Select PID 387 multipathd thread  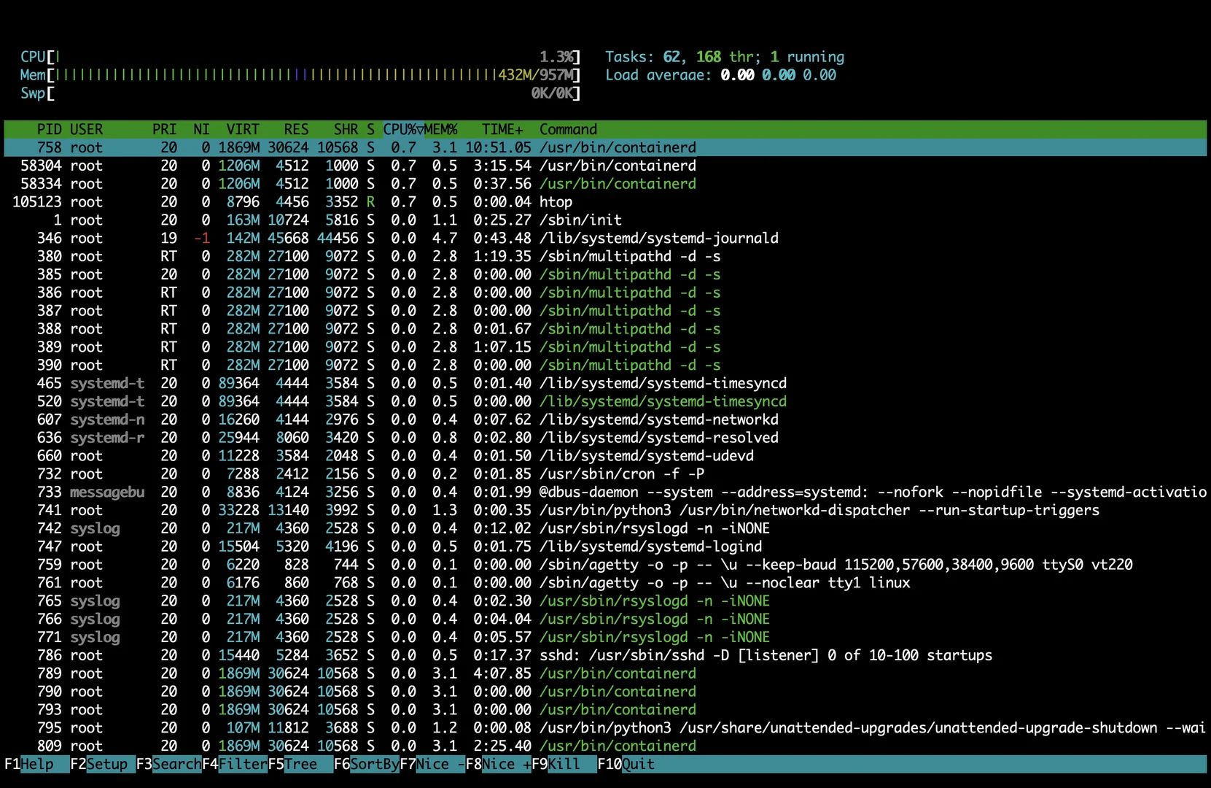point(605,311)
